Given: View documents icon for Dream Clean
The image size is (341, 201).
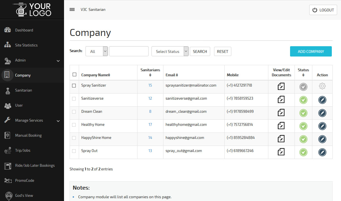Looking at the screenshot, I should [x=281, y=112].
